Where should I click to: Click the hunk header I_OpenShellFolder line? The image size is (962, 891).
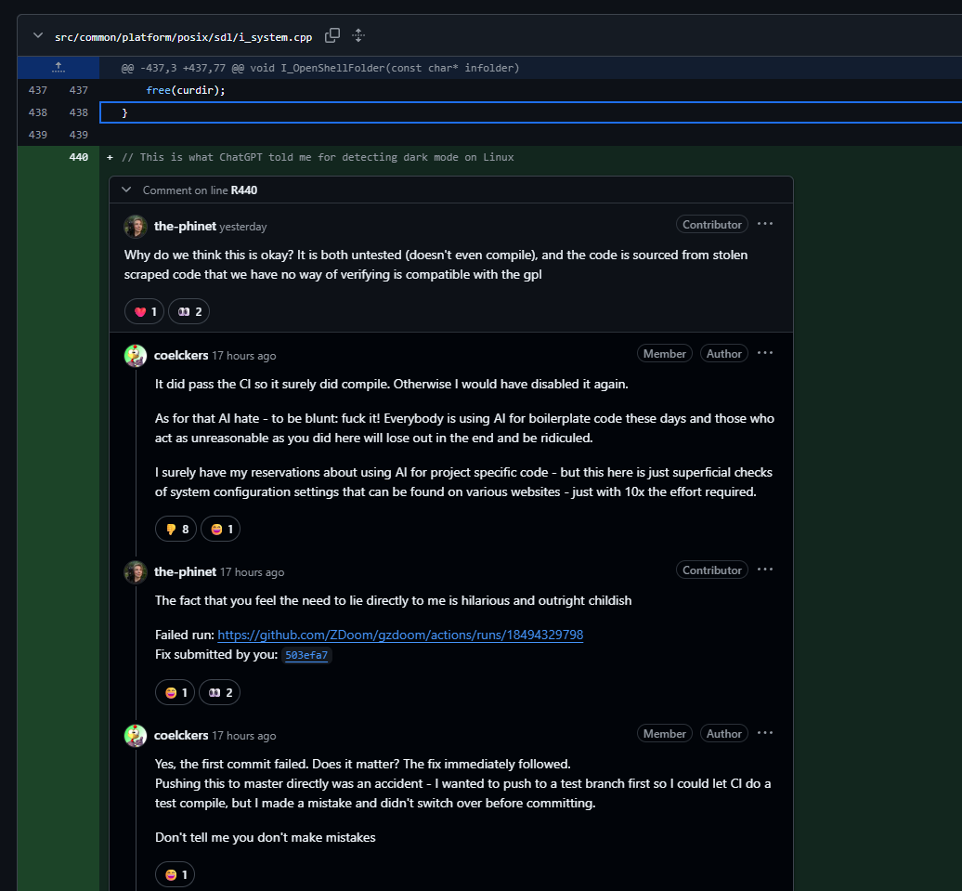[320, 68]
